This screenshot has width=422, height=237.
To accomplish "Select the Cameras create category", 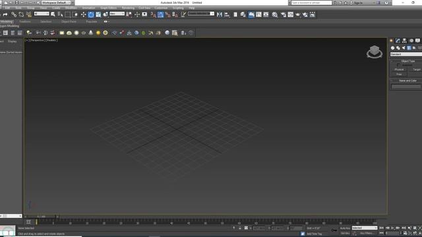I will point(409,48).
